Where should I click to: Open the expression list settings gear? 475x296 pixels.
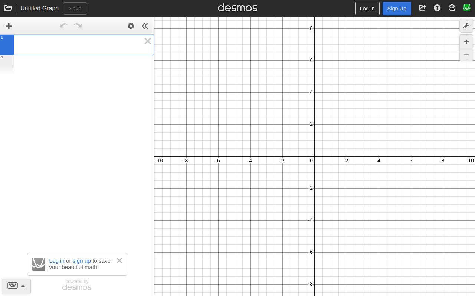point(131,26)
